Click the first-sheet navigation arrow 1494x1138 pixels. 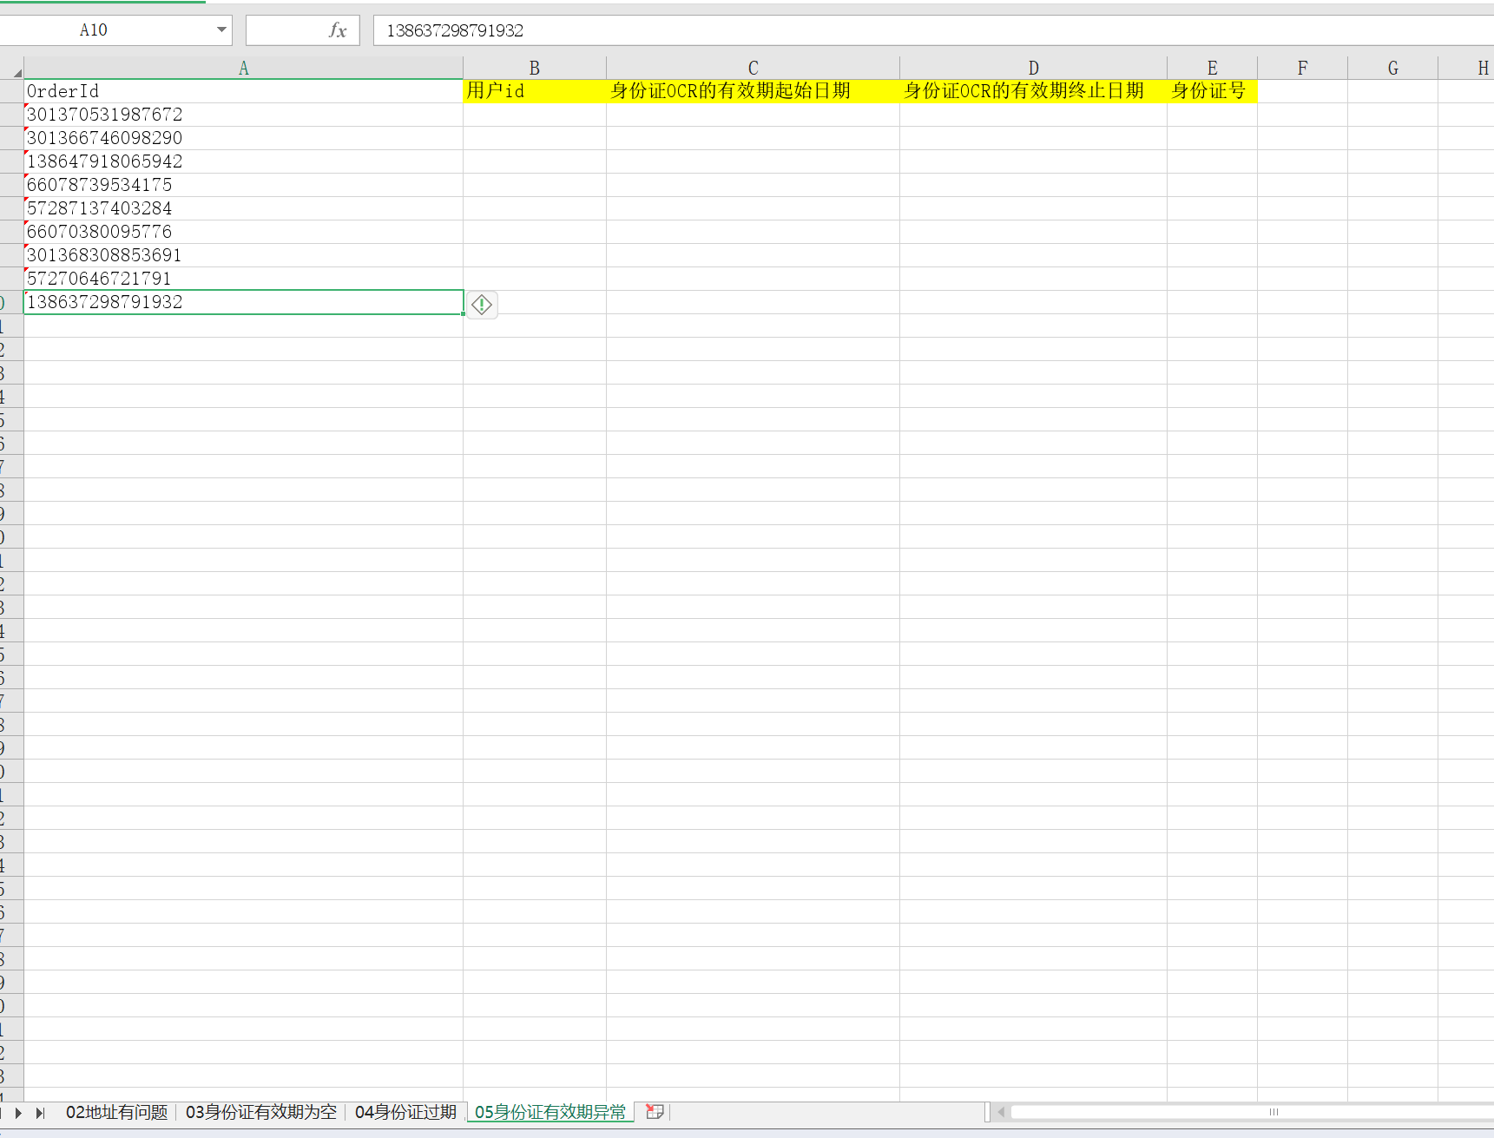[3, 1112]
